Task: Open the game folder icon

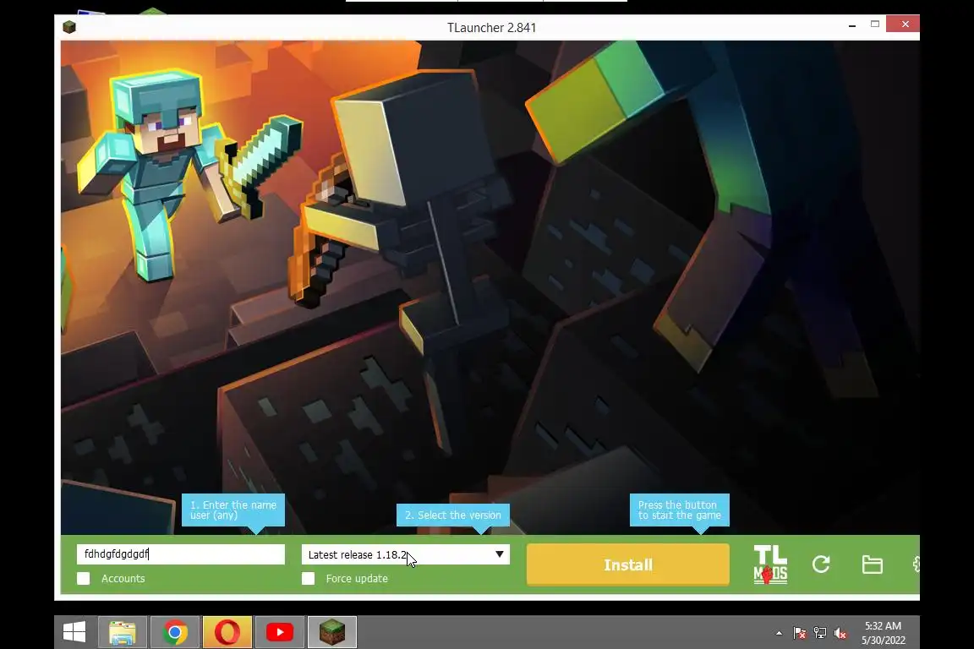Action: pos(873,564)
